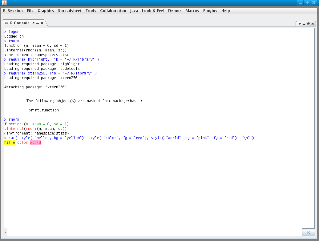Click the 'Logged on' output line

tap(14, 36)
